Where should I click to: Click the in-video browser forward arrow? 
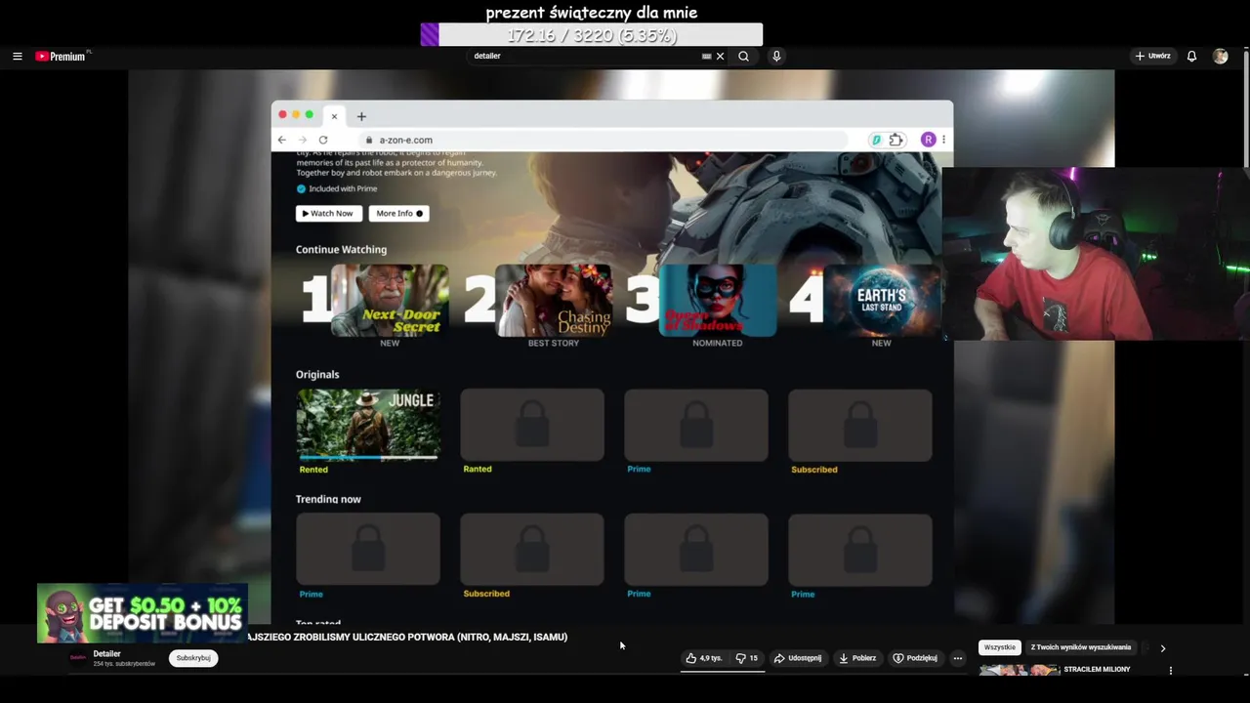[302, 140]
